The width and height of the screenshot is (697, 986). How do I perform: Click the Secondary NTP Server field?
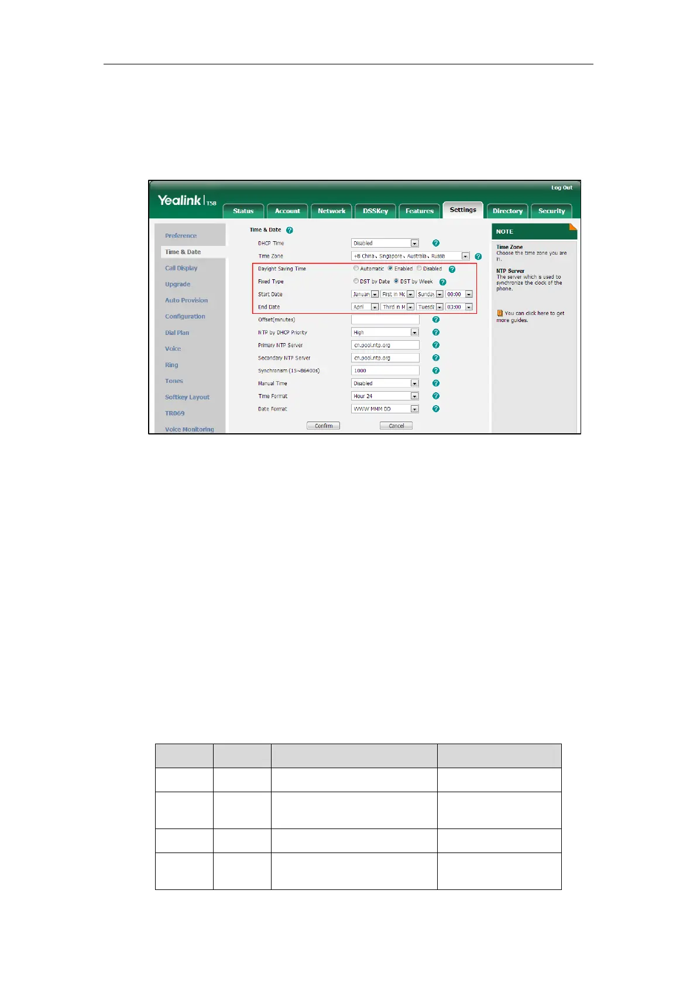[385, 358]
